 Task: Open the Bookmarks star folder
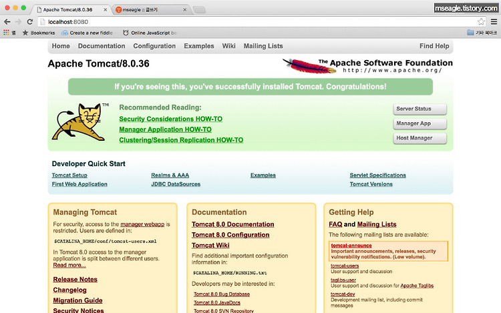[x=39, y=33]
